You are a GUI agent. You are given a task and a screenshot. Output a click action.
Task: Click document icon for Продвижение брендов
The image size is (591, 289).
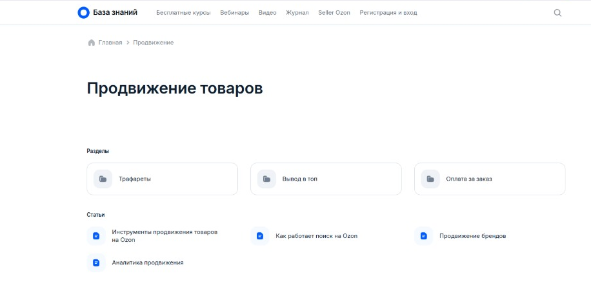pos(424,236)
